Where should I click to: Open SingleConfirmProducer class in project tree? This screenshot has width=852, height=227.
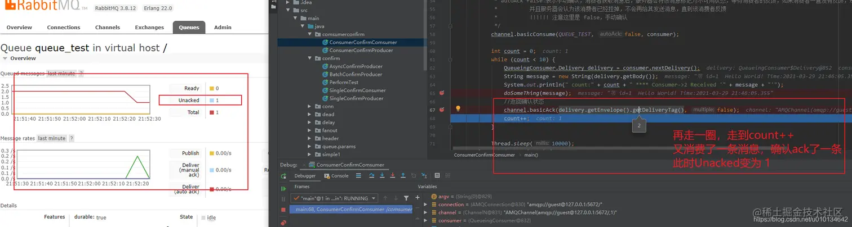click(x=352, y=98)
